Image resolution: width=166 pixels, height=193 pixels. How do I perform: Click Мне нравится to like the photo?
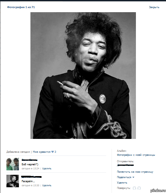[42, 152]
